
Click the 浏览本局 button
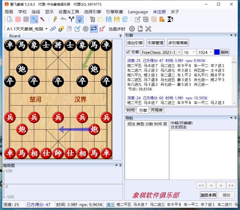(x=208, y=195)
